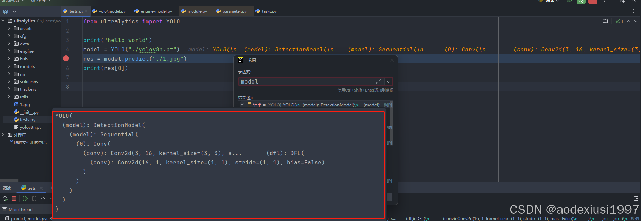This screenshot has height=221, width=641.
Task: Click code line 1 import statement
Action: click(131, 21)
